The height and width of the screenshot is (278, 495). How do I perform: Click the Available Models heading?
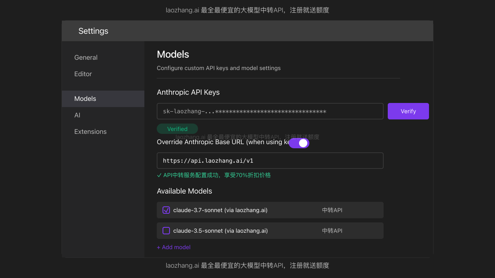tap(184, 191)
